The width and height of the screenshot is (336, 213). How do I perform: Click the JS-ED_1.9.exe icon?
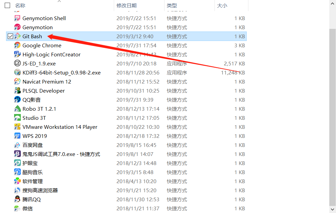click(x=17, y=63)
